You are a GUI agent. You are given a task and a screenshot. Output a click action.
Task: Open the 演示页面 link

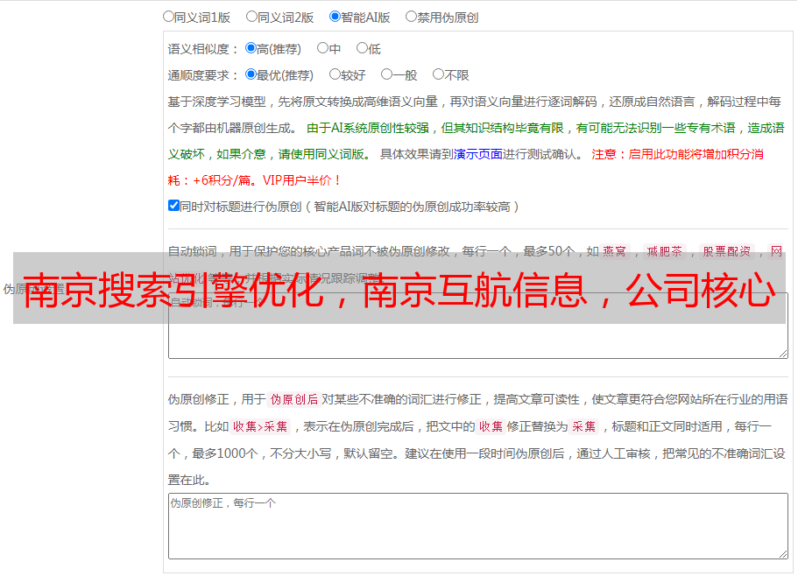click(478, 154)
